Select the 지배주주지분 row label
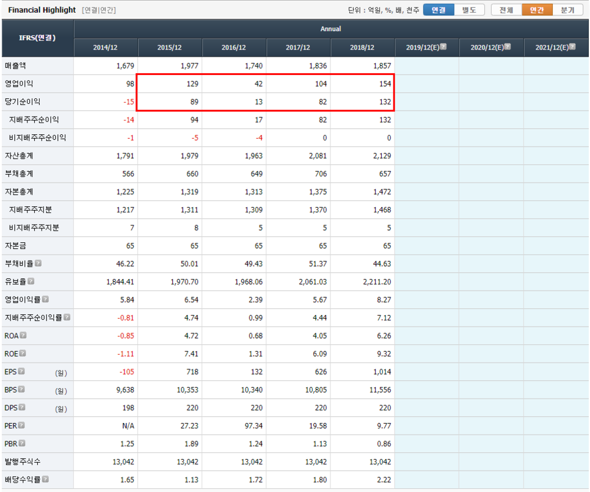The height and width of the screenshot is (492, 590). 31,209
